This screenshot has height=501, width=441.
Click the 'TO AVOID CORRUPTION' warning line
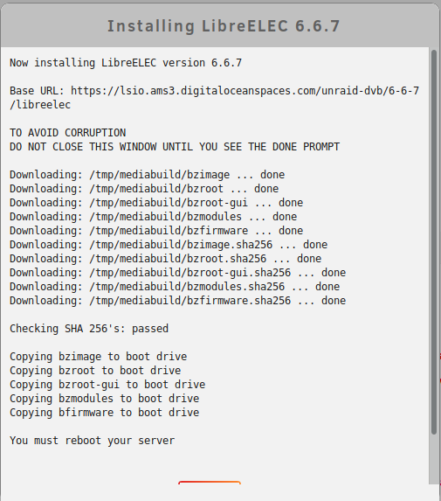[x=67, y=133]
